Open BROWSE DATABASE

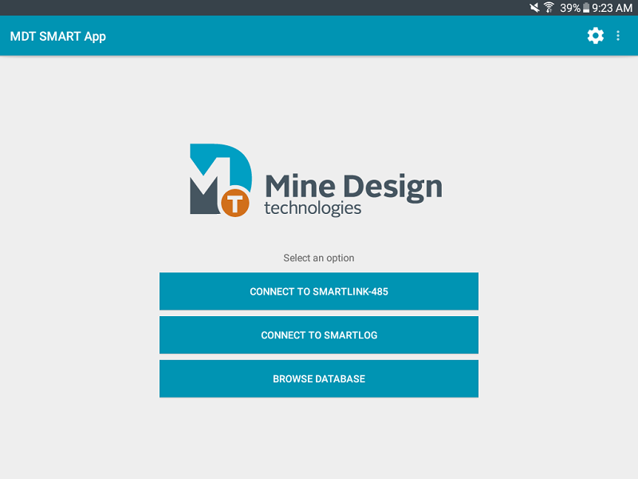[x=319, y=378]
